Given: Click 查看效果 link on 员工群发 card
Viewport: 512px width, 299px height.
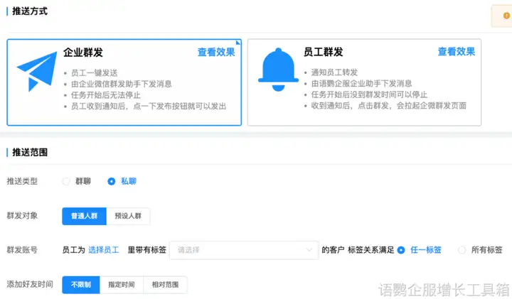Looking at the screenshot, I should click(456, 52).
